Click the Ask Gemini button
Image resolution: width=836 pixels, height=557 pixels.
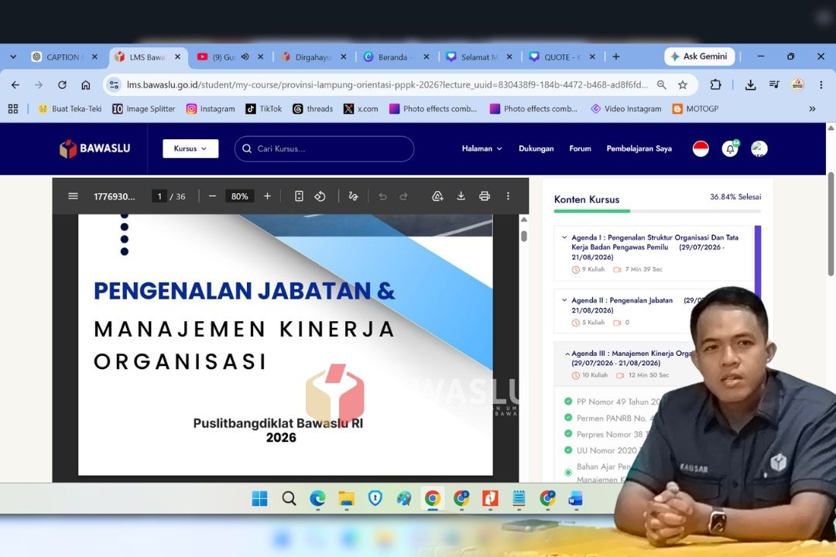point(699,56)
